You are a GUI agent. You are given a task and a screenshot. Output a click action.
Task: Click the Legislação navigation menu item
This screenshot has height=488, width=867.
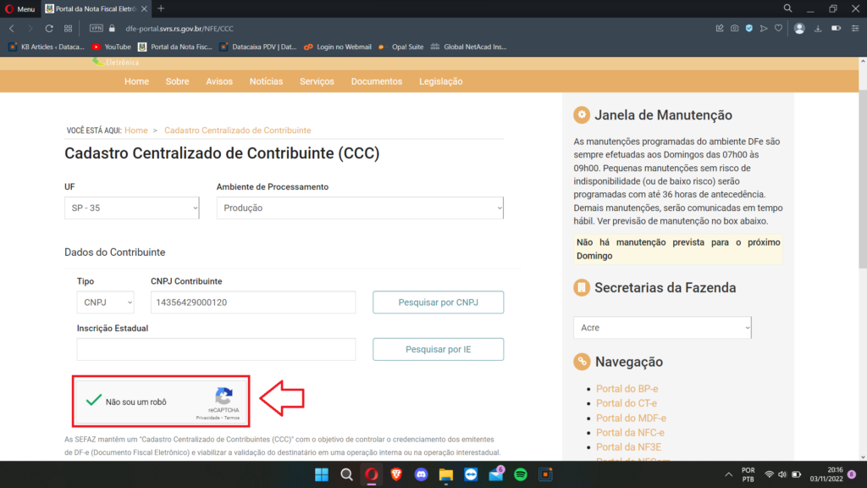(x=440, y=81)
